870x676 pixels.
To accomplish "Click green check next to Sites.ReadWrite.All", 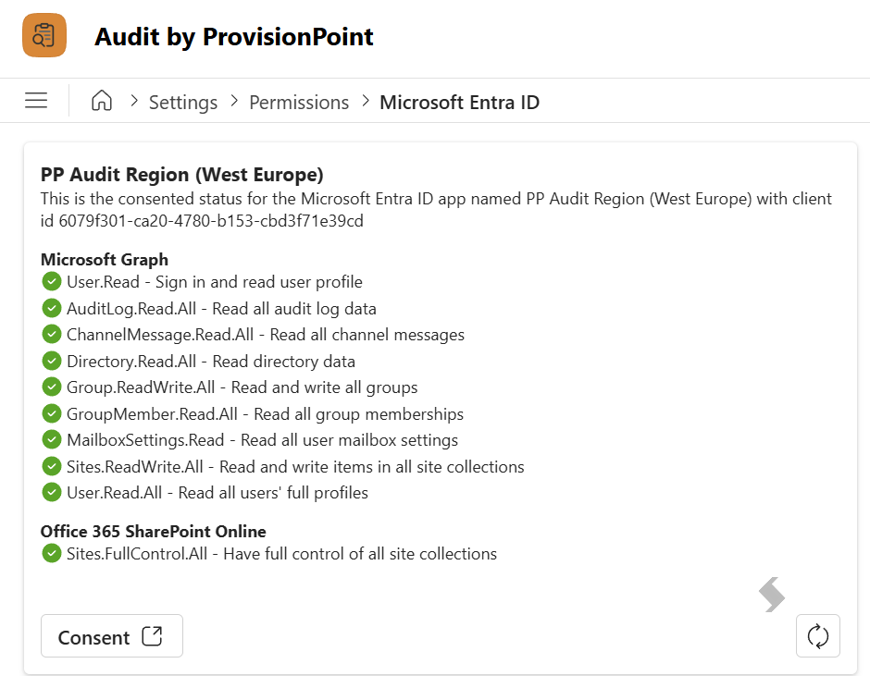I will coord(52,466).
